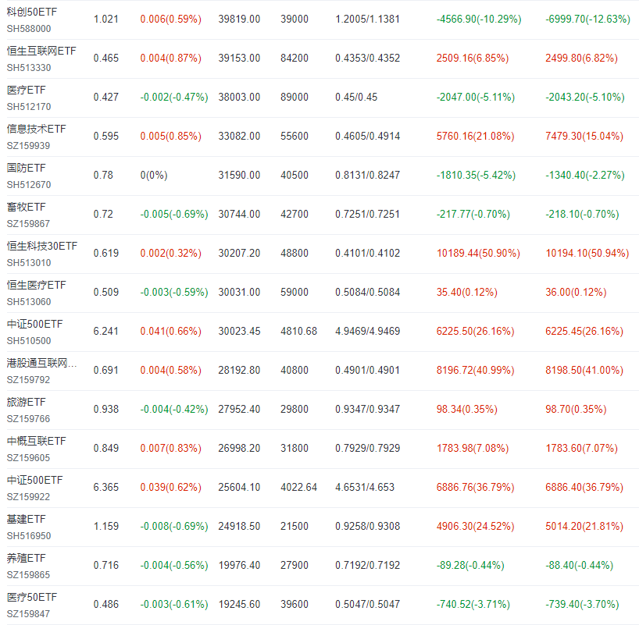Image resolution: width=639 pixels, height=625 pixels.
Task: Open the 中概互联ETF fund name
Action: pos(36,442)
